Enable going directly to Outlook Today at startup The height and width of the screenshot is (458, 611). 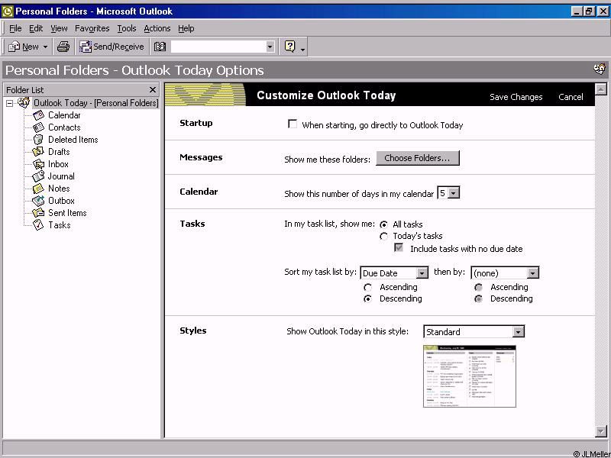(293, 124)
